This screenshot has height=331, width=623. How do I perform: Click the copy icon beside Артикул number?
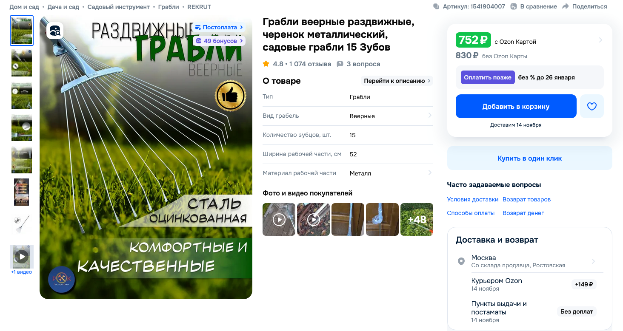point(436,6)
